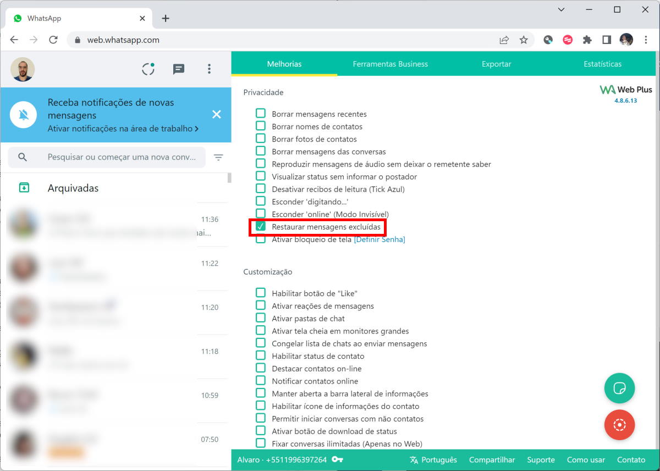This screenshot has height=471, width=660.
Task: Open the Arquivadas chats row
Action: click(114, 188)
